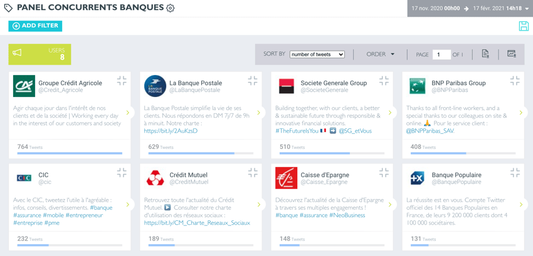
Task: Click the @CreditMutuel handle
Action: tap(189, 182)
